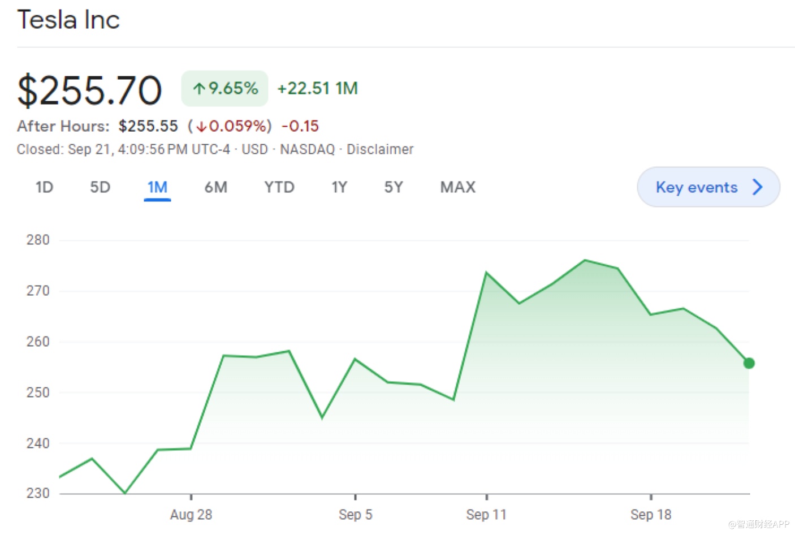795x535 pixels.
Task: Click the $255.70 price value
Action: (90, 90)
